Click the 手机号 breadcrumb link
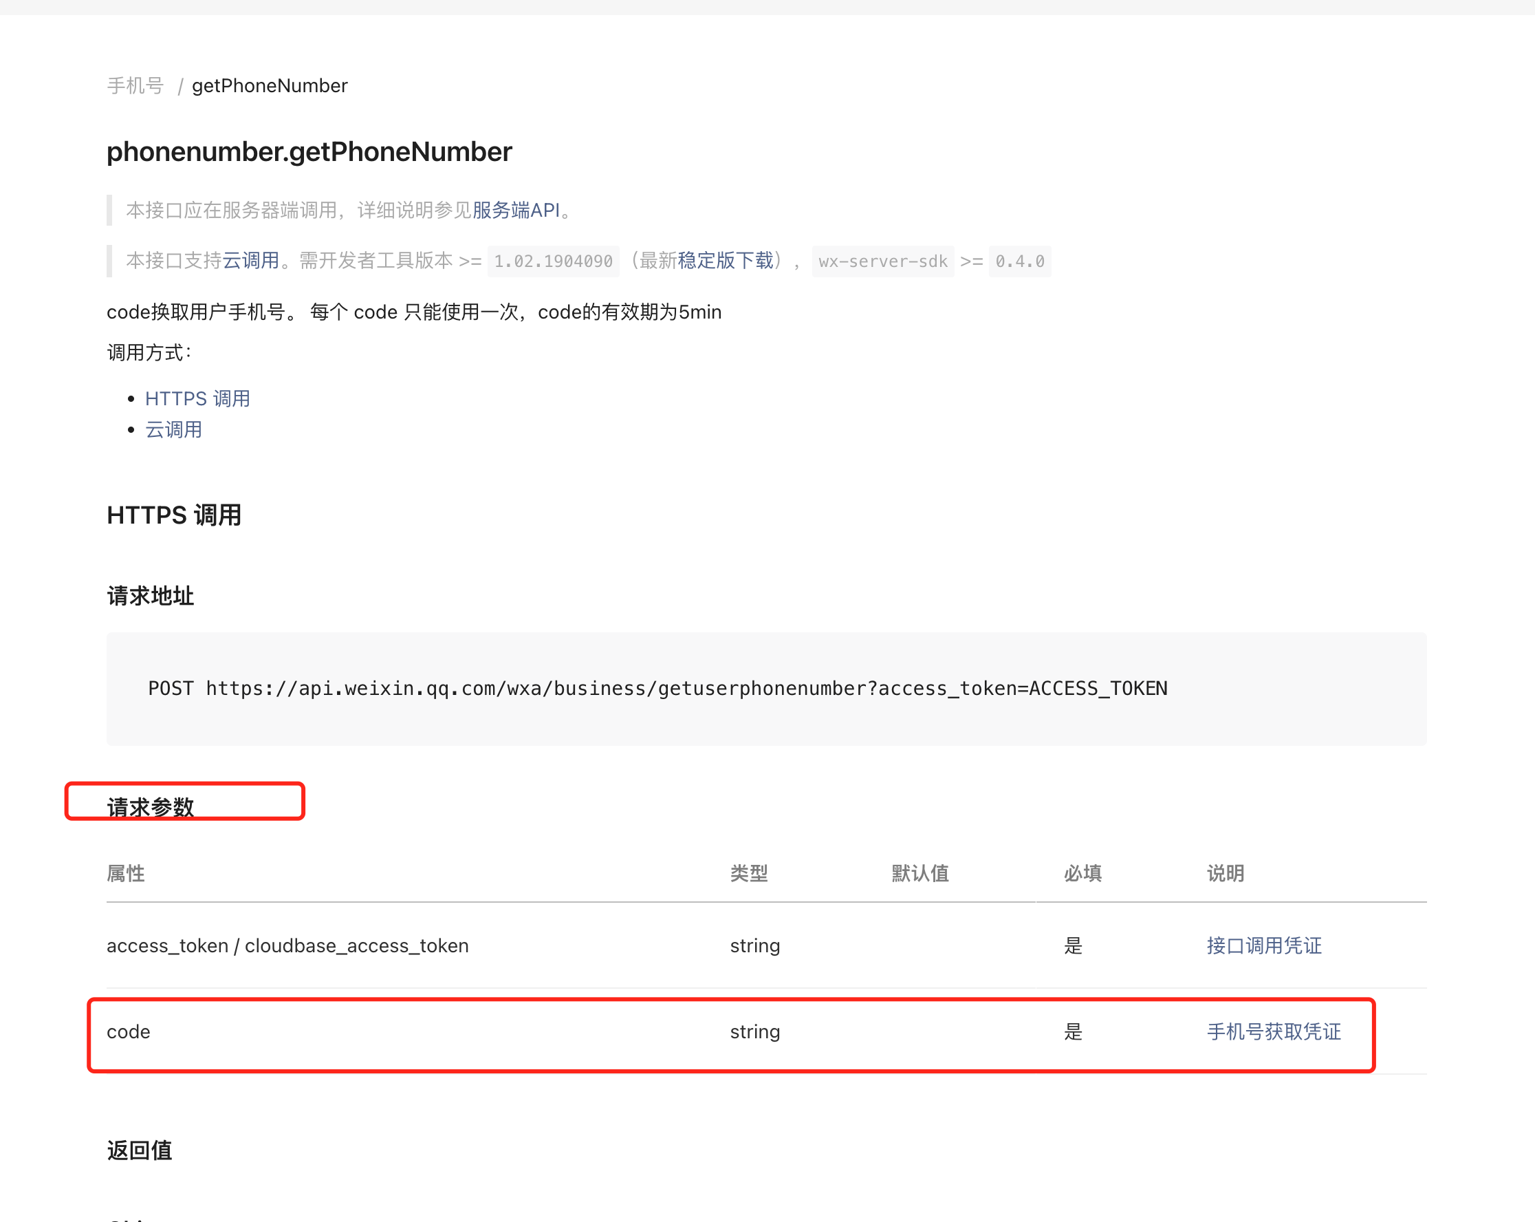 point(135,85)
